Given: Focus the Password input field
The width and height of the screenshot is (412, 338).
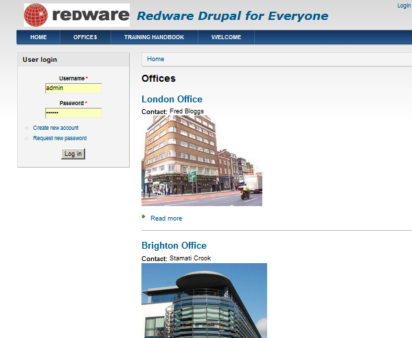Looking at the screenshot, I should [x=73, y=113].
